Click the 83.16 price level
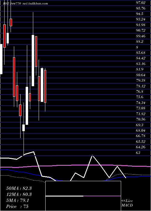151x211 pixels. [x=141, y=64]
